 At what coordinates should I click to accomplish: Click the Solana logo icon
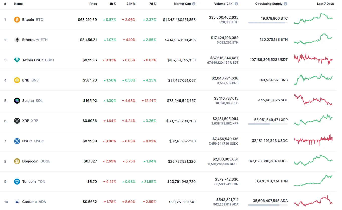pos(17,101)
